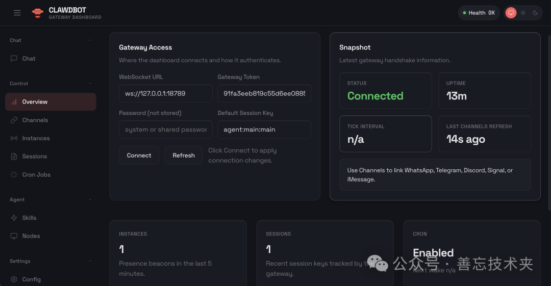Screen dimensions: 551x286
Task: Open Chat from the sidebar
Action: pos(29,59)
